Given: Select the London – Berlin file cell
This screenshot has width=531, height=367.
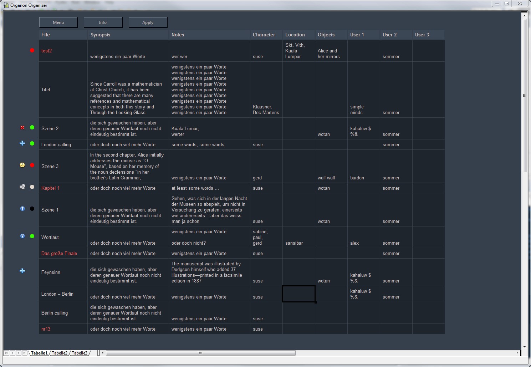Looking at the screenshot, I should pyautogui.click(x=63, y=294).
